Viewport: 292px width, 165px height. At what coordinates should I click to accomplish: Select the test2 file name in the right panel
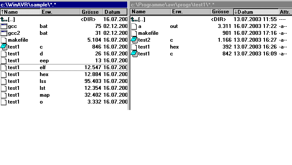pyautogui.click(x=144, y=40)
